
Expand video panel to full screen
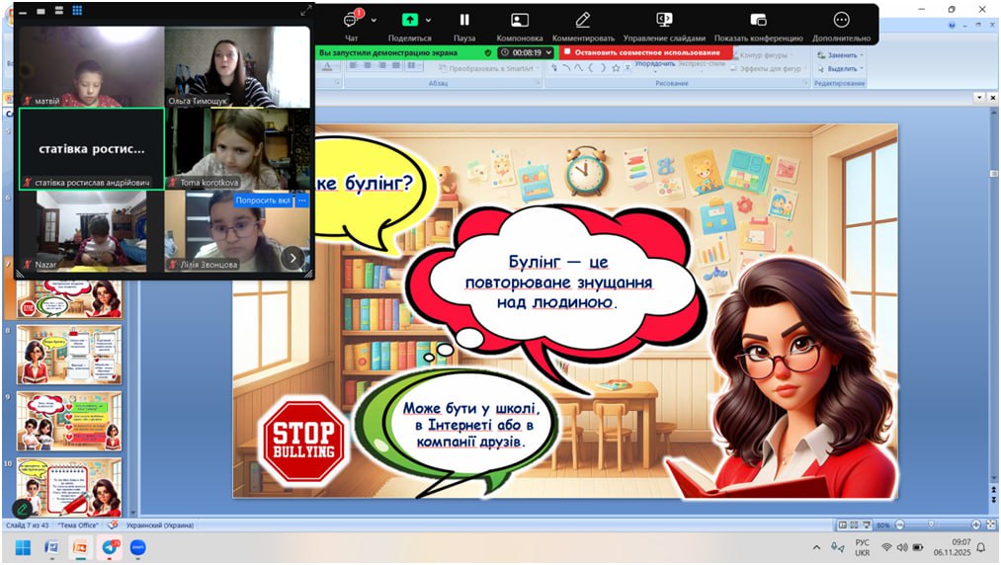pyautogui.click(x=305, y=11)
